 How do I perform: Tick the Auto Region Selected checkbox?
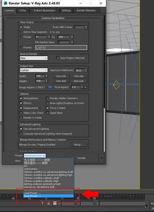[58, 58]
